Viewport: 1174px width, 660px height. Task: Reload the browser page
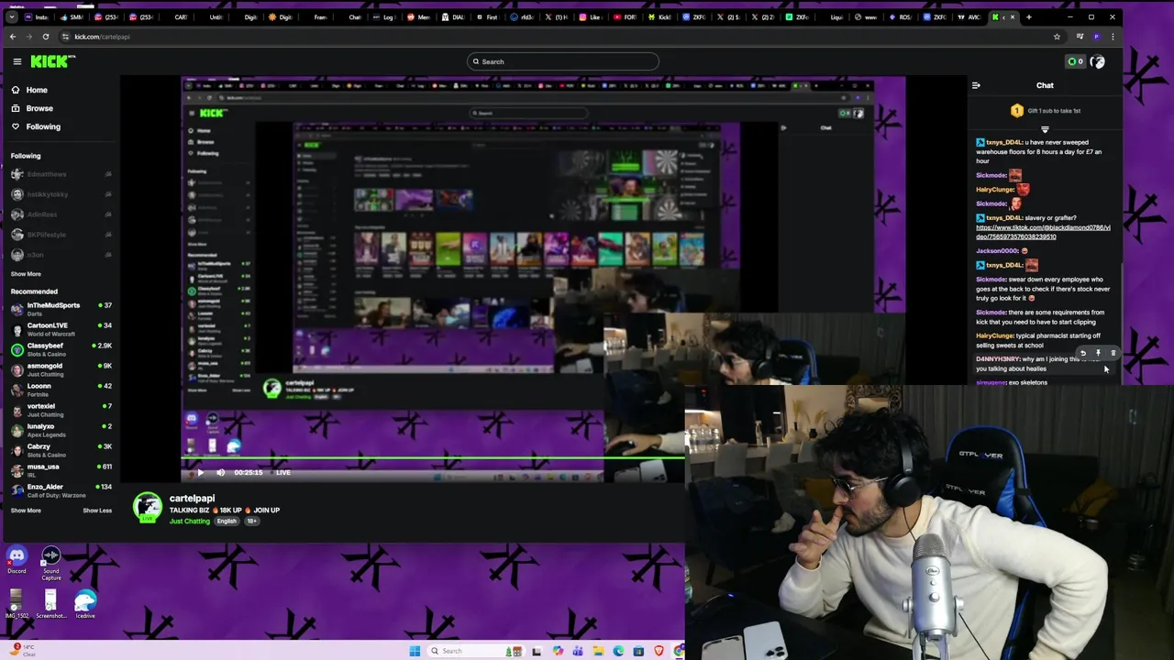point(45,37)
